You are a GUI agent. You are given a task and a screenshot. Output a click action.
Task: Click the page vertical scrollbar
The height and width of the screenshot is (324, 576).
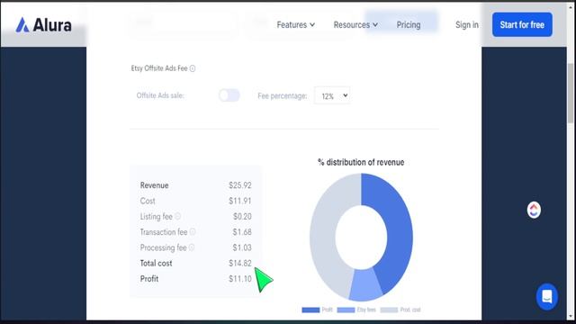click(571, 94)
